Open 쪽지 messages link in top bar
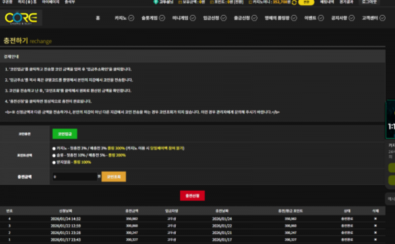 pos(27,2)
